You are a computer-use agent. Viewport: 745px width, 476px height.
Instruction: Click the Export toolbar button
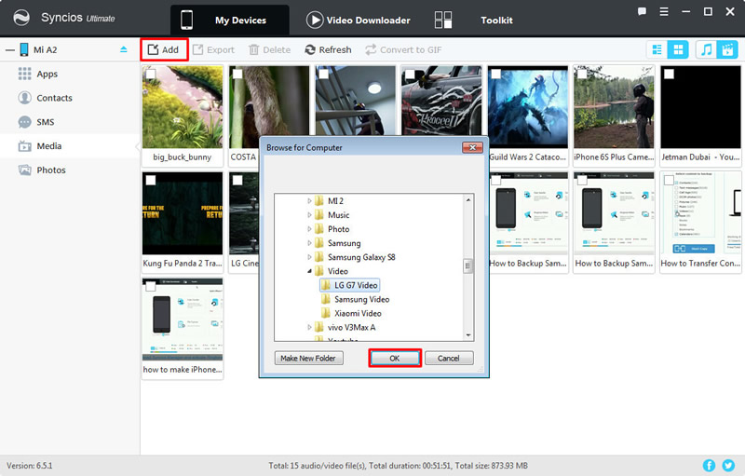click(214, 49)
